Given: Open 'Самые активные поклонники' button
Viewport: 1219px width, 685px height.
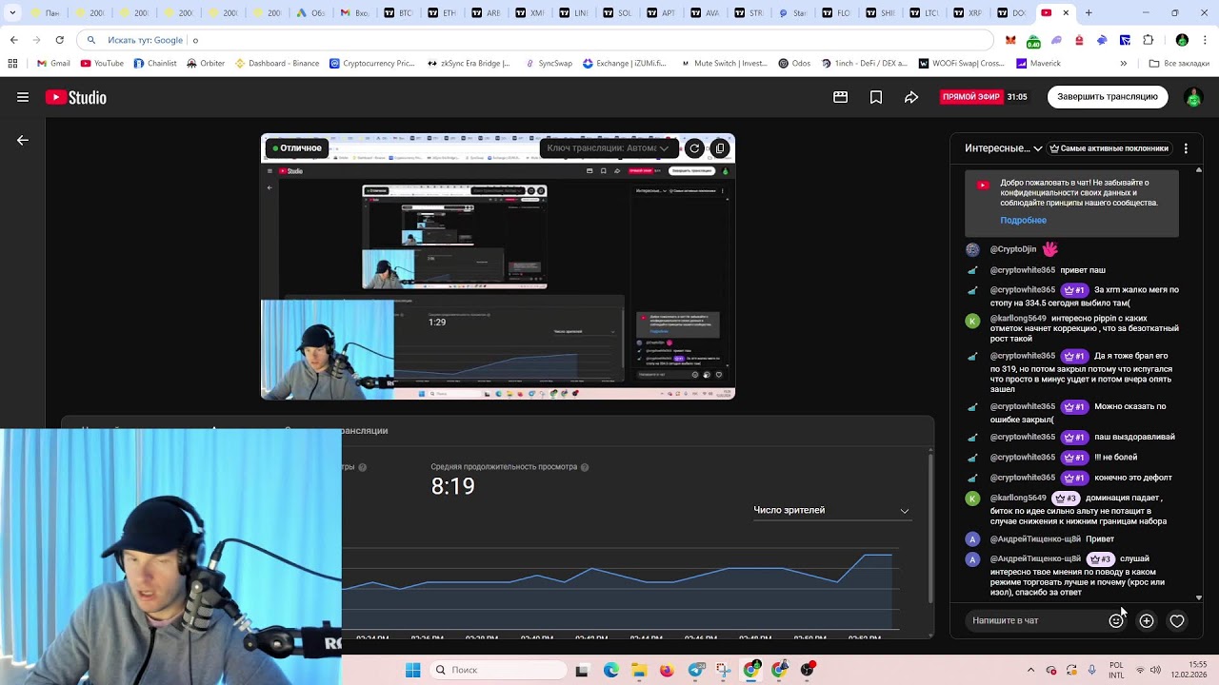Looking at the screenshot, I should point(1109,148).
